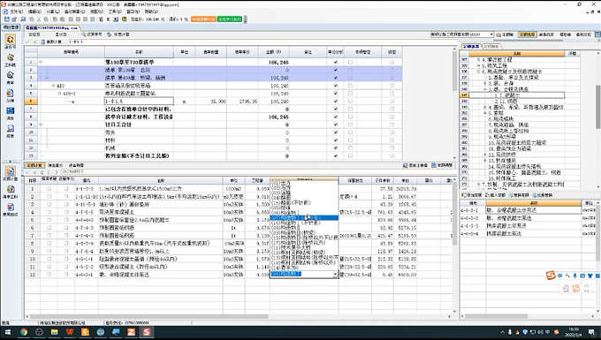Expand the 12.现浇拱桥 node in the quota tree
Image resolution: width=601 pixels, height=340 pixels.
click(485, 155)
